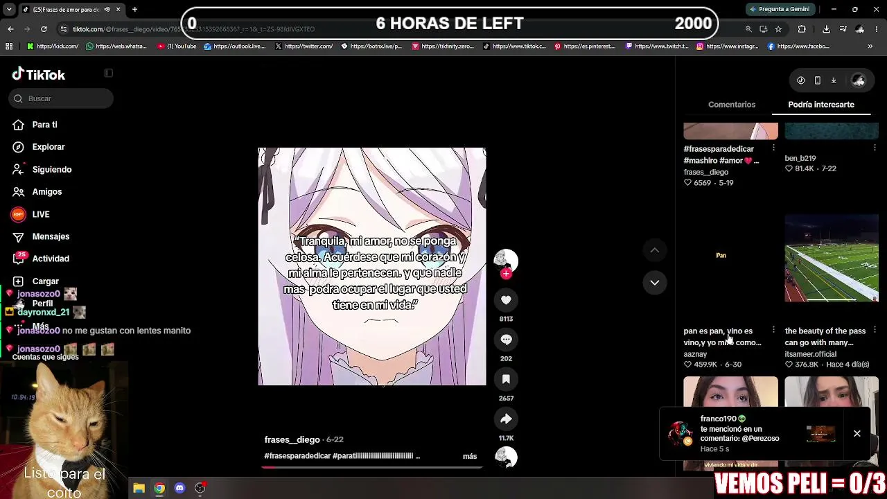The height and width of the screenshot is (499, 887).
Task: Open Chrome downloads icon
Action: coord(826,29)
